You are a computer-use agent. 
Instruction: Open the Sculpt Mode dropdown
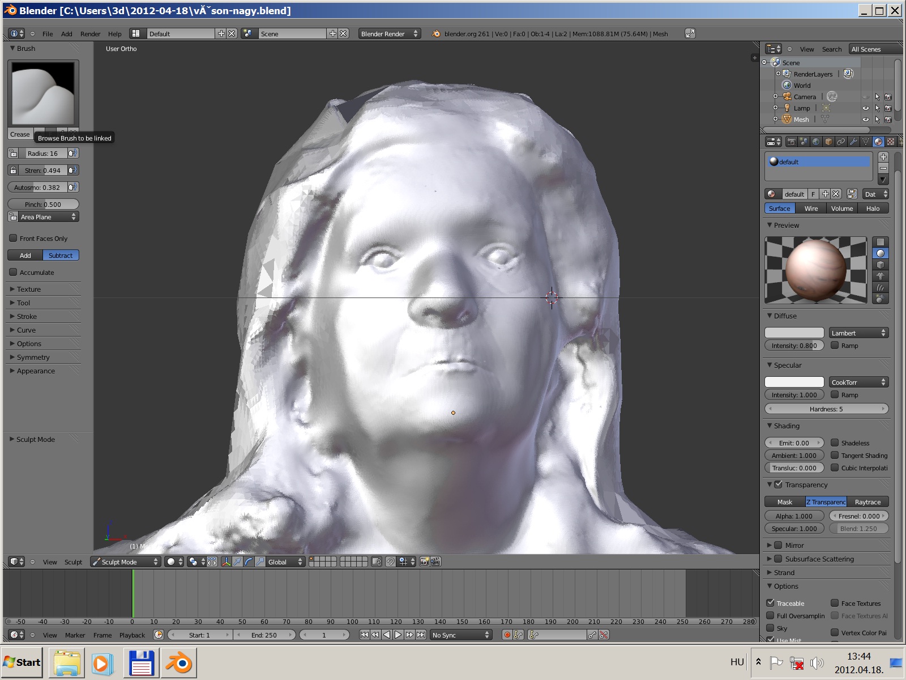click(x=126, y=562)
